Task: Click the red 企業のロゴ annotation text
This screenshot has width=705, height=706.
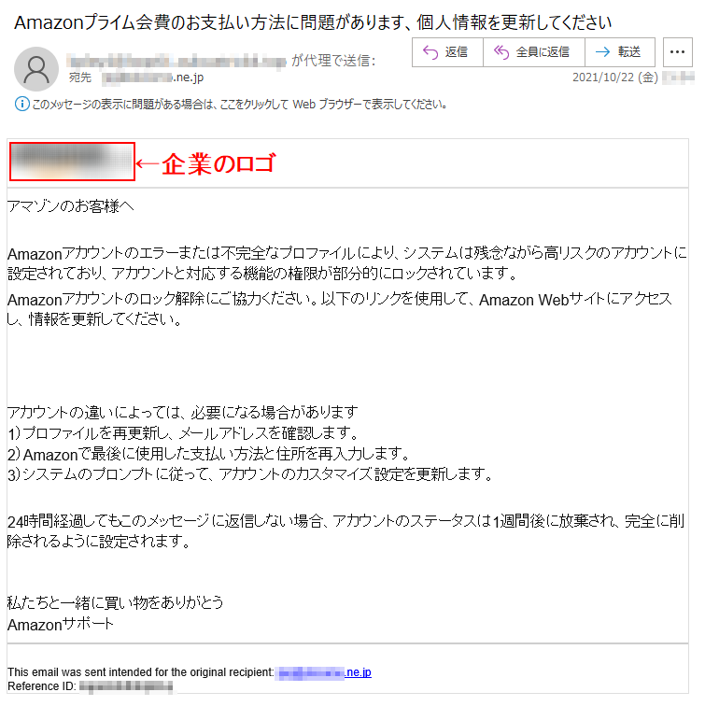Action: click(x=219, y=163)
